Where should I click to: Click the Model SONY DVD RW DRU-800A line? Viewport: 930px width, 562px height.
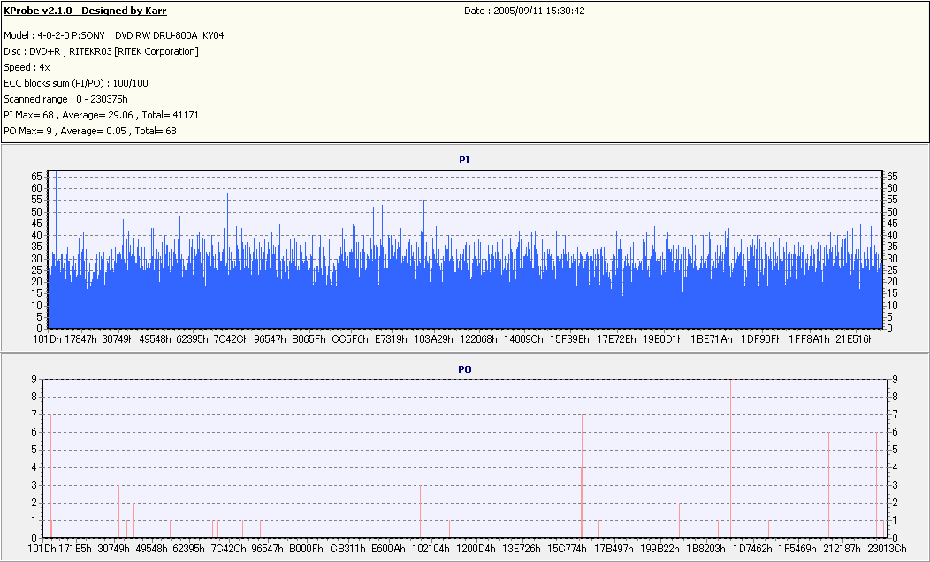click(114, 35)
